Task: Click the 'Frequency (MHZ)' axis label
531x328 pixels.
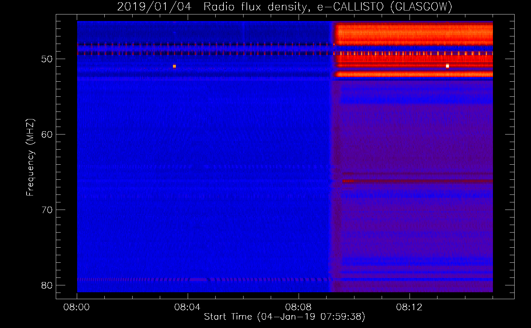Action: (30, 157)
